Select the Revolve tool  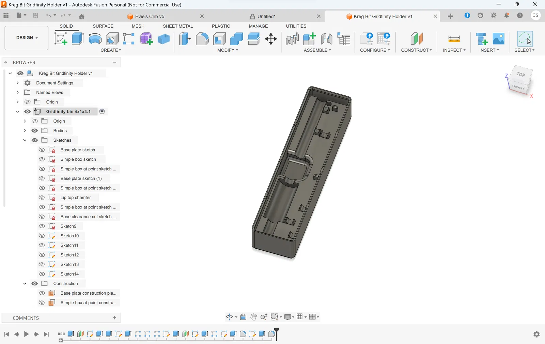(x=95, y=39)
